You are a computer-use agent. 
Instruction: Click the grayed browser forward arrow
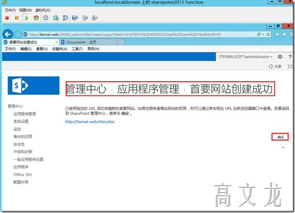pos(17,34)
